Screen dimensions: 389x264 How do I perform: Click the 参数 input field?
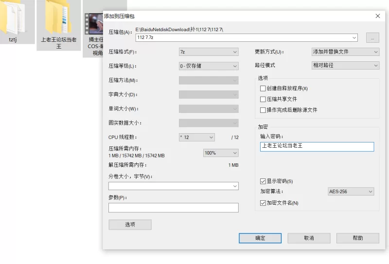pyautogui.click(x=173, y=208)
